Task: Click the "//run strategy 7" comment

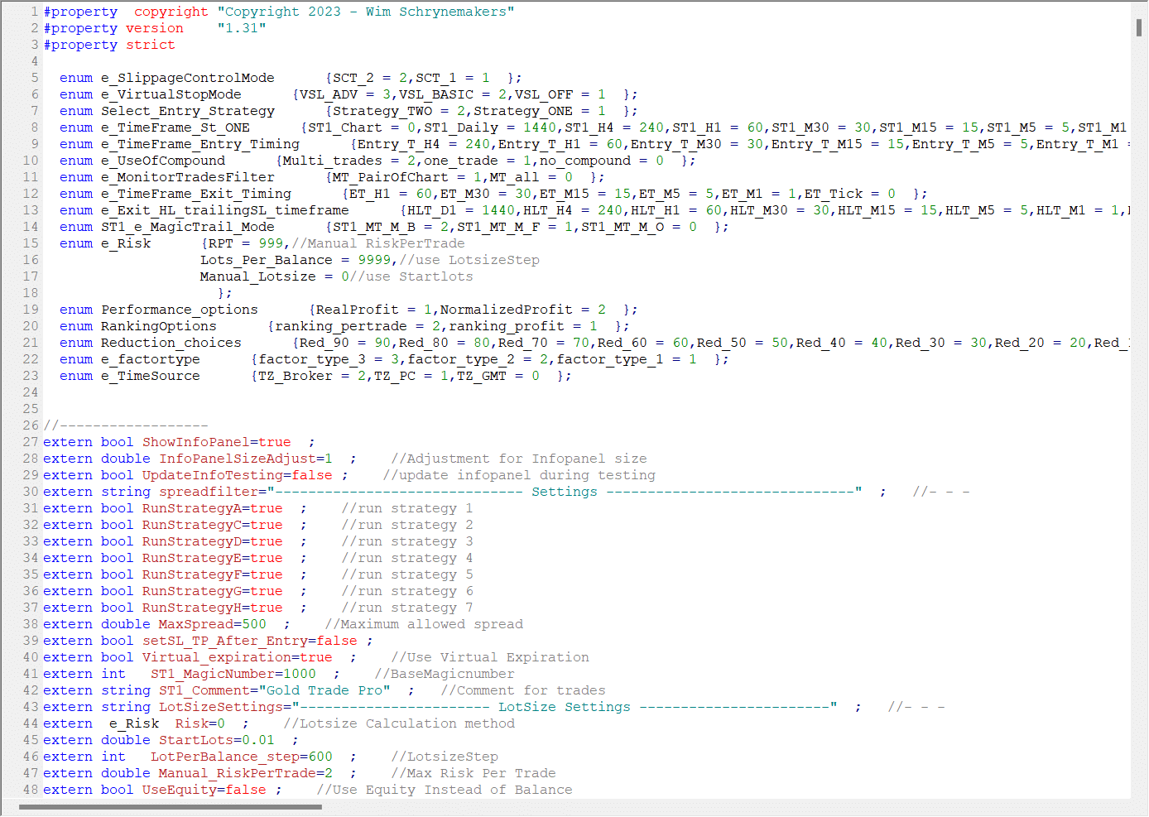Action: (406, 608)
